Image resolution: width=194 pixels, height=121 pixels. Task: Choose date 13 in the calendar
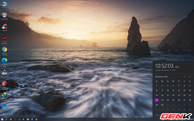[184, 90]
